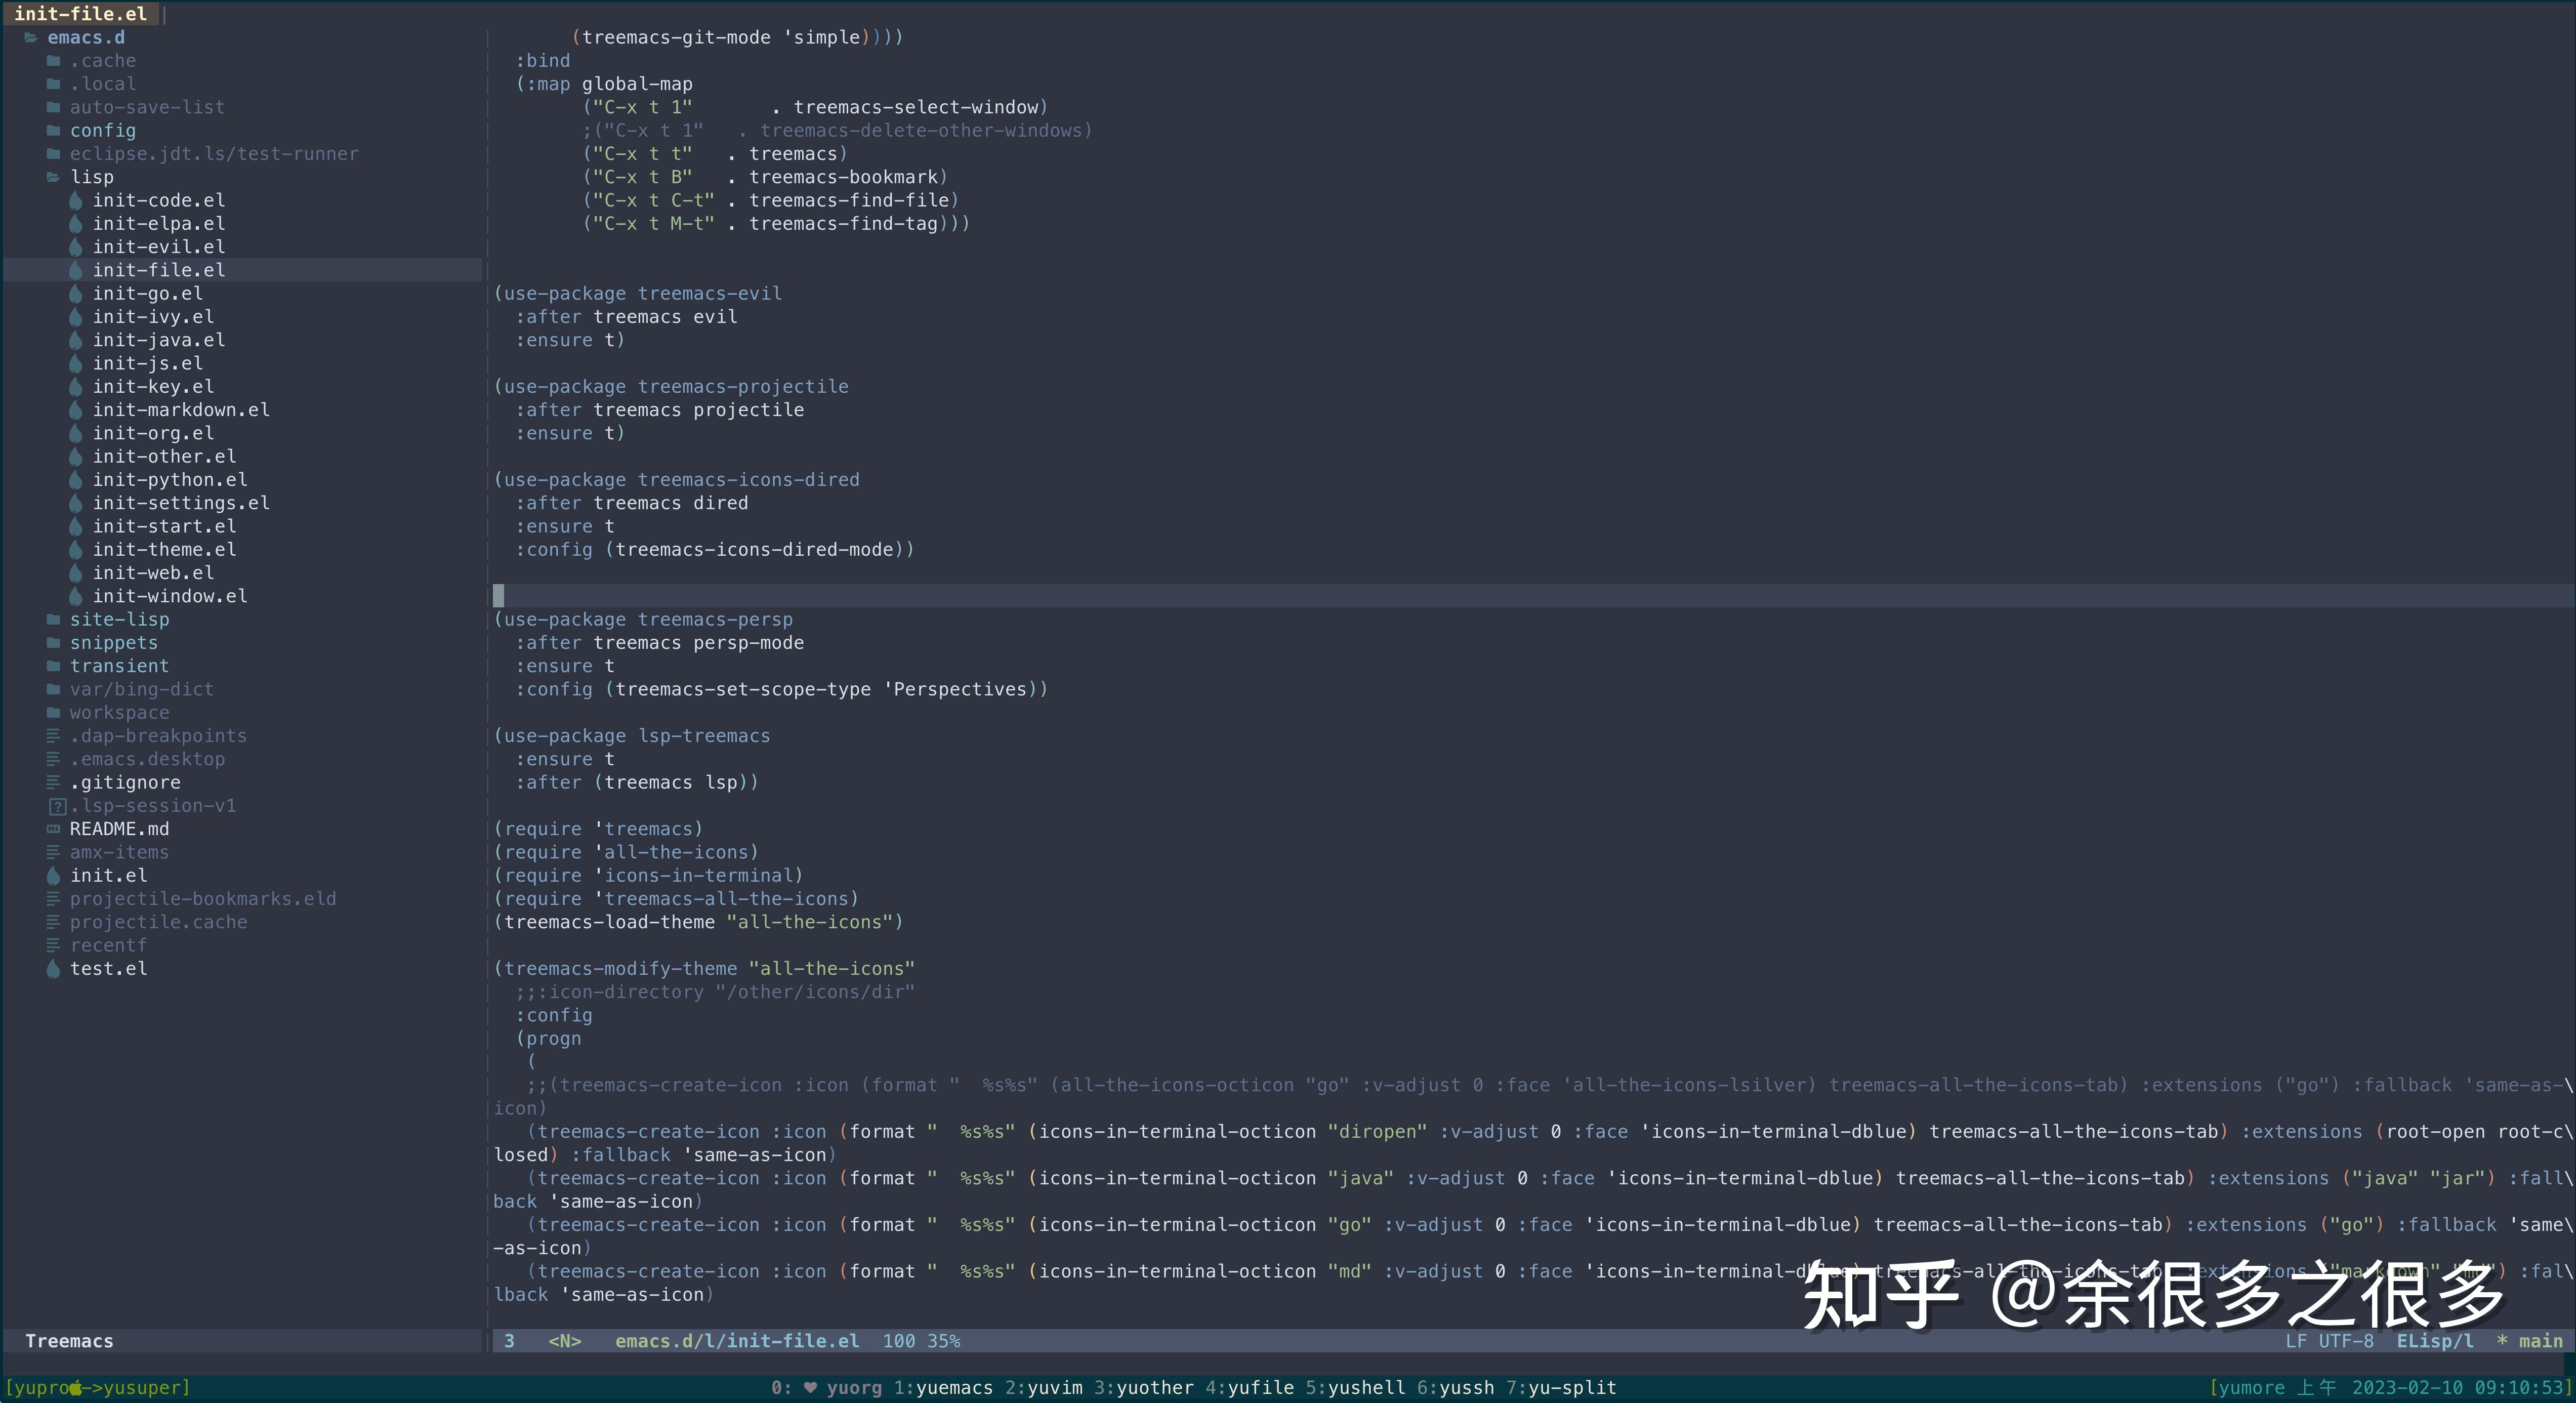Click the elisp icon beside init.el
This screenshot has width=2576, height=1403.
53,876
